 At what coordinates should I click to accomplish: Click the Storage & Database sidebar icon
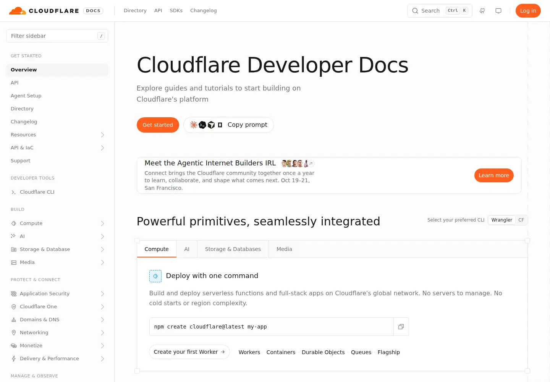coord(14,249)
